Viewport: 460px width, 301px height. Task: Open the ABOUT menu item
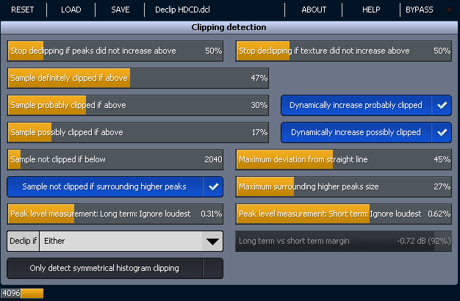pyautogui.click(x=314, y=10)
